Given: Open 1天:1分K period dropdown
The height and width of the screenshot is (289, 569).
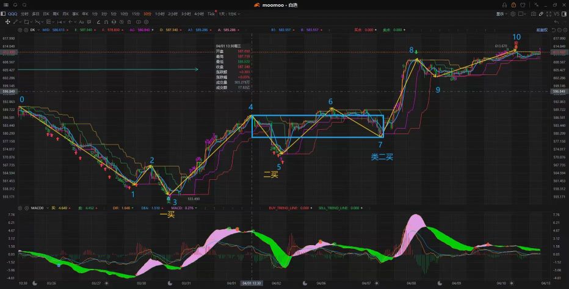Looking at the screenshot, I should pos(230,14).
